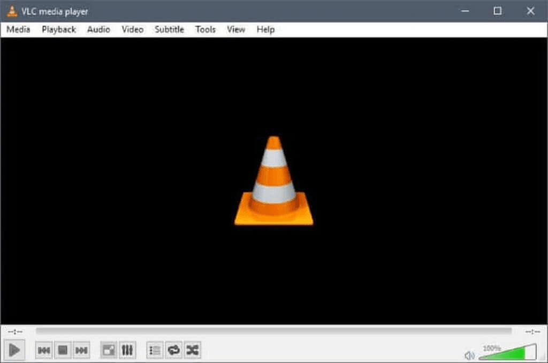Open the Help menu
Viewport: 548px width, 363px height.
click(265, 29)
